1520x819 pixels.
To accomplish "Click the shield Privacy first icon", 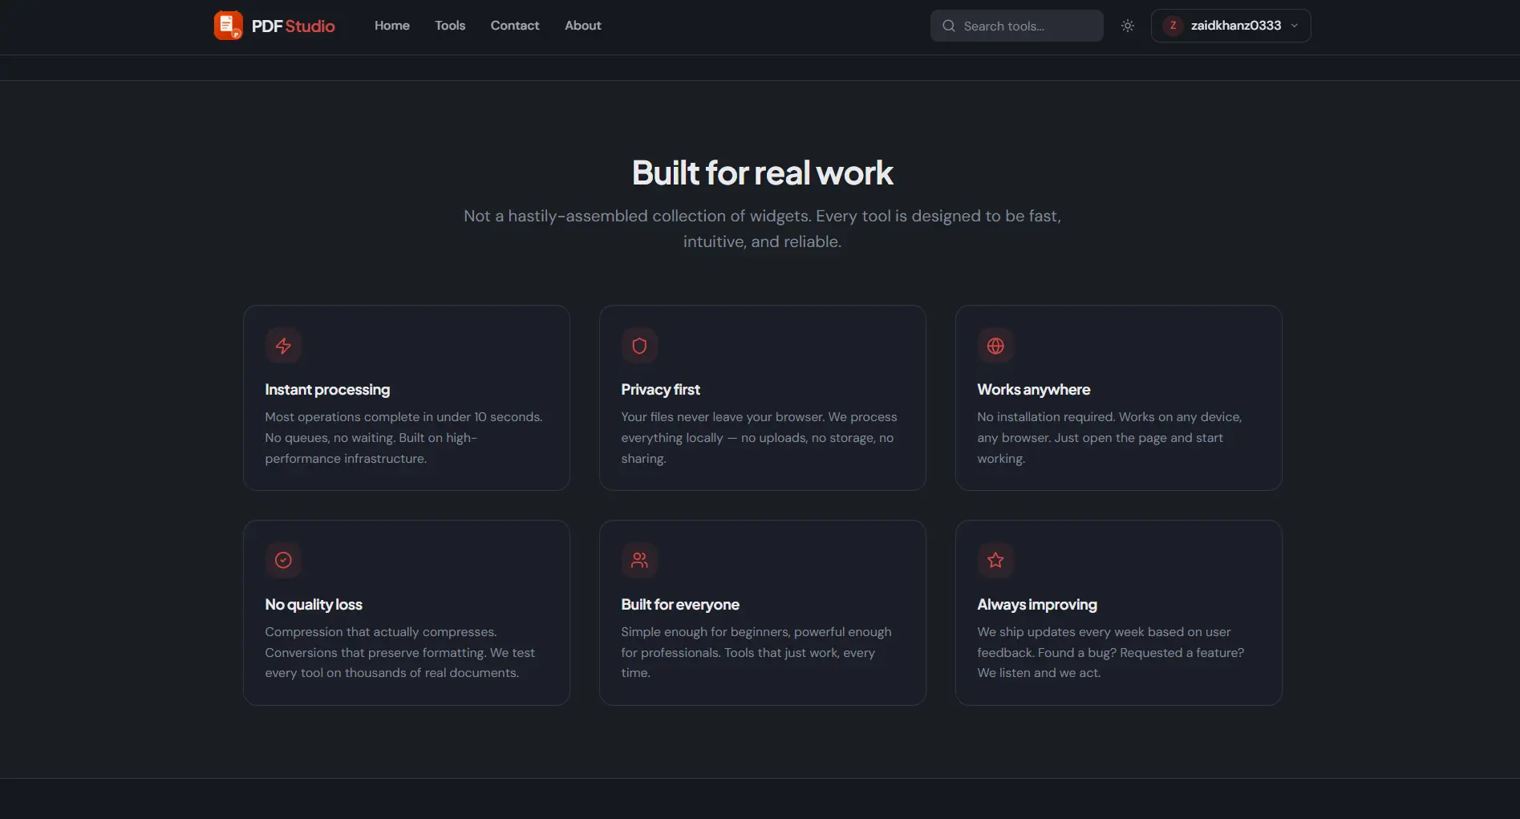I will pos(639,346).
